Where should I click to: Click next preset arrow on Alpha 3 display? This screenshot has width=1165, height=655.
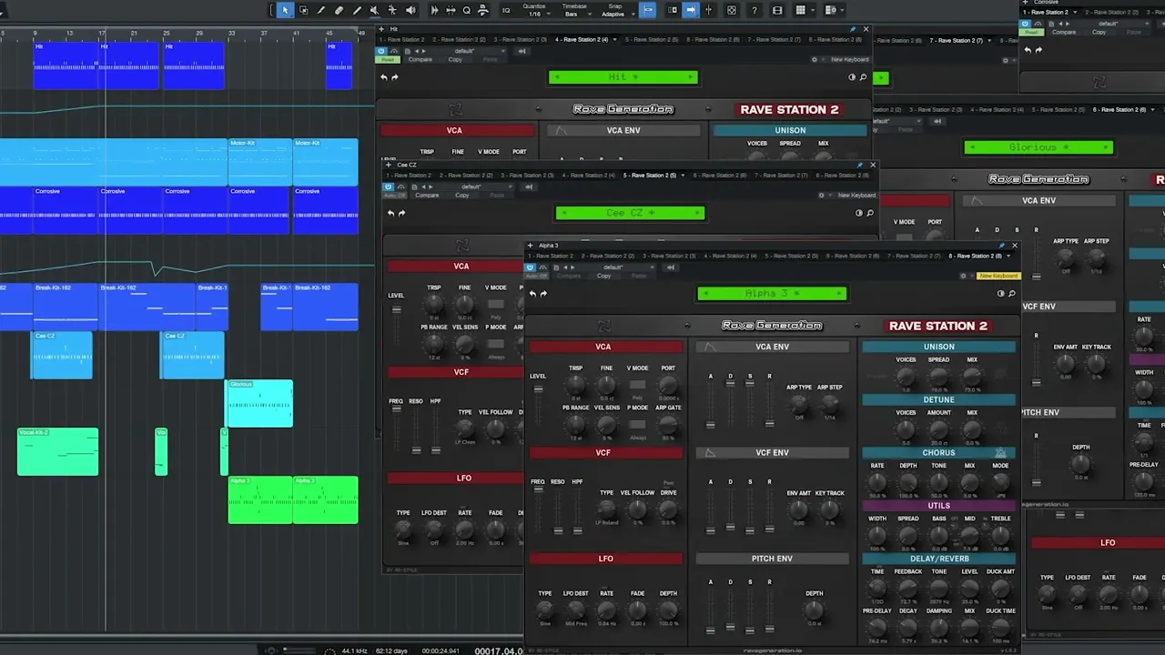(x=838, y=293)
